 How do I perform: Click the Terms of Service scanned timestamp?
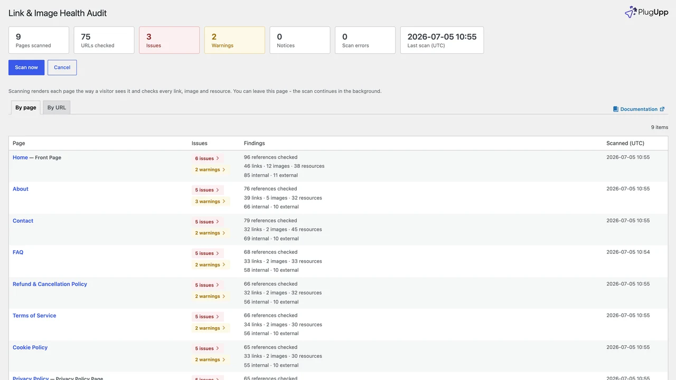[x=628, y=316]
